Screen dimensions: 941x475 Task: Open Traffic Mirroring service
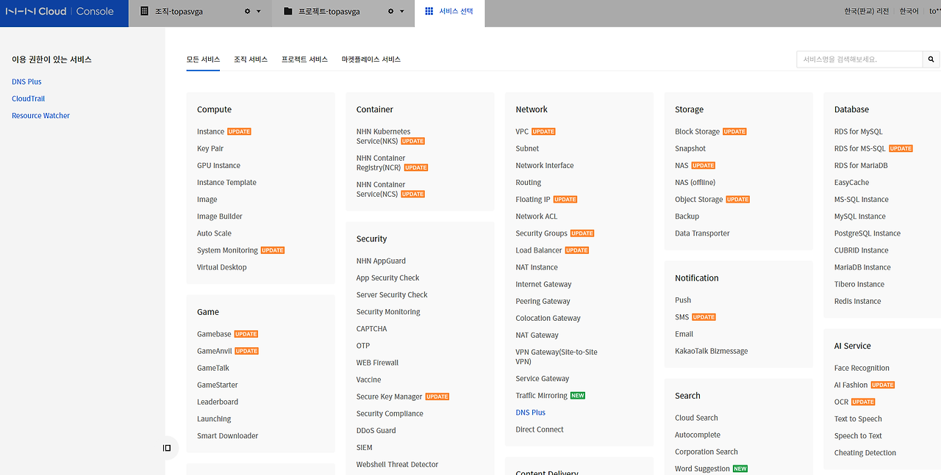[x=541, y=396]
